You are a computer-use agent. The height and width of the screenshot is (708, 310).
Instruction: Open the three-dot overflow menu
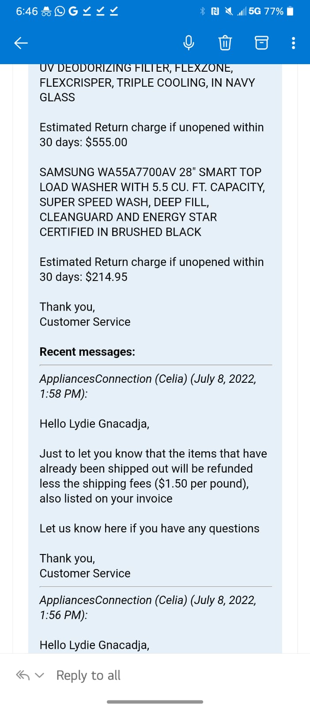294,43
